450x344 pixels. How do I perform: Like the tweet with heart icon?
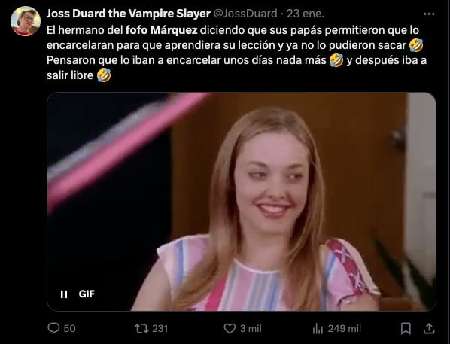coord(230,328)
